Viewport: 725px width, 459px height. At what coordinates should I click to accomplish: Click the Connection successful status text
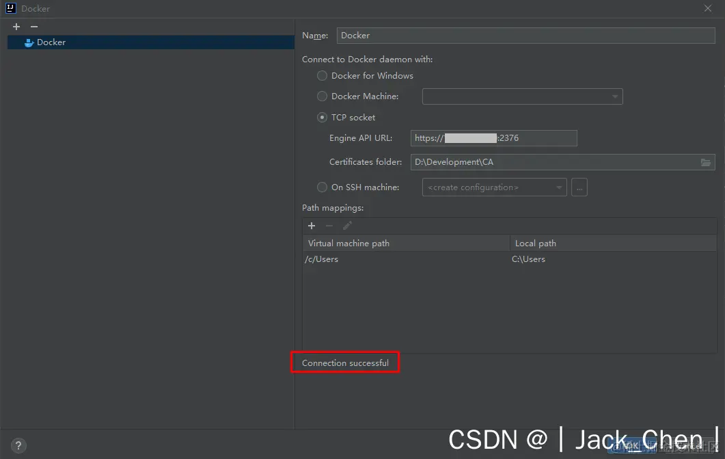click(345, 363)
